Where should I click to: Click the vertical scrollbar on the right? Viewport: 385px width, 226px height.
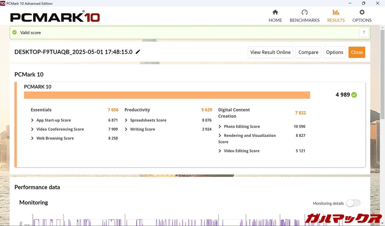[x=382, y=75]
